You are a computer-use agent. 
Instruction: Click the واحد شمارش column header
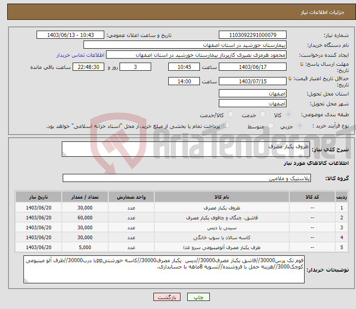(131, 197)
